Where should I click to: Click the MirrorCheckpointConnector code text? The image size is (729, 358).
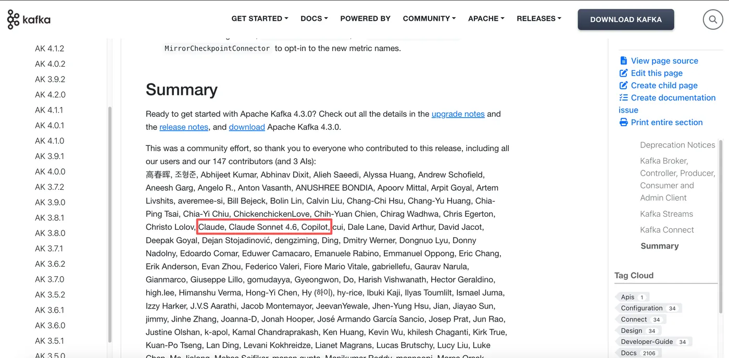tap(217, 48)
